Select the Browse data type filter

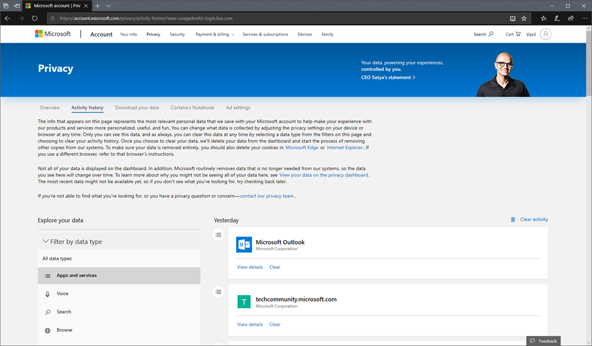pos(64,330)
